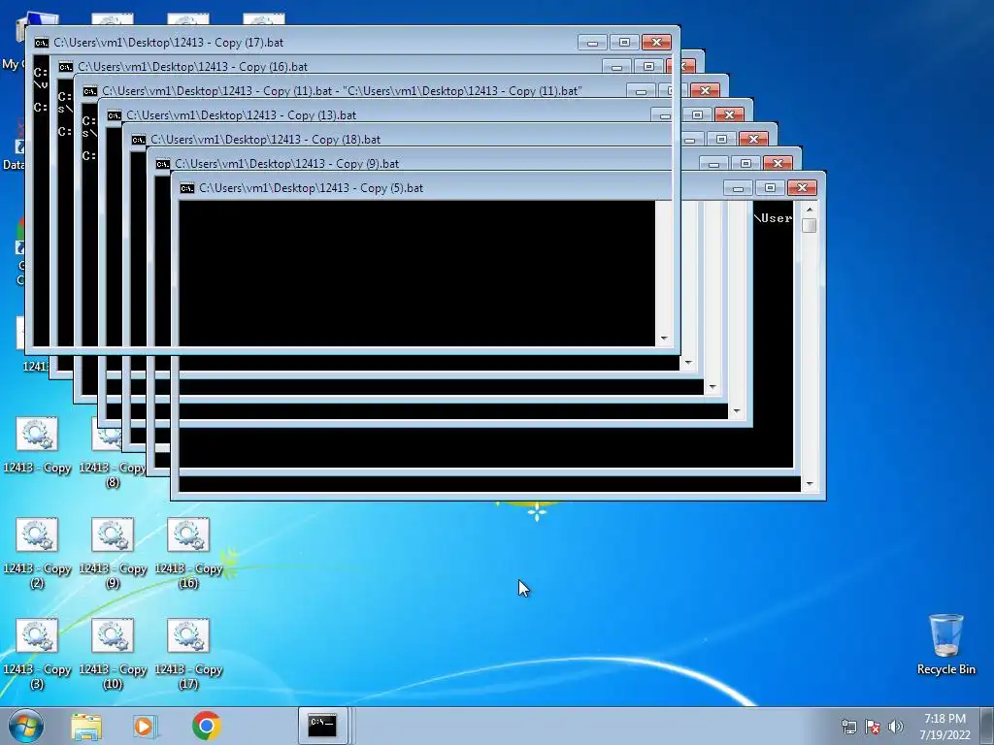Focus the Copy (9).bat window via its title
The image size is (994, 745).
pos(286,164)
